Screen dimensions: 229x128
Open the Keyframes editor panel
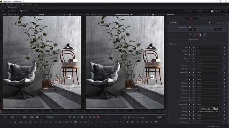click(x=202, y=11)
